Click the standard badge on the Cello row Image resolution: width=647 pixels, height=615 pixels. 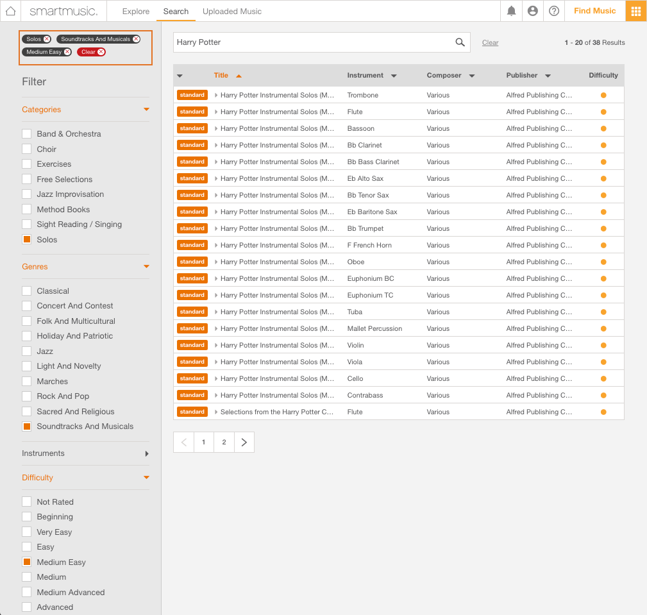[192, 378]
